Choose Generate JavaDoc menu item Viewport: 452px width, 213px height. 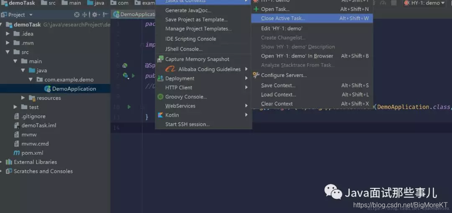(x=203, y=10)
